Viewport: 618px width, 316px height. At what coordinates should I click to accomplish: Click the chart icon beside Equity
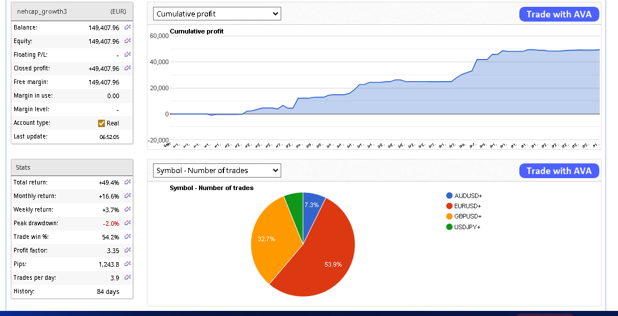click(x=128, y=41)
